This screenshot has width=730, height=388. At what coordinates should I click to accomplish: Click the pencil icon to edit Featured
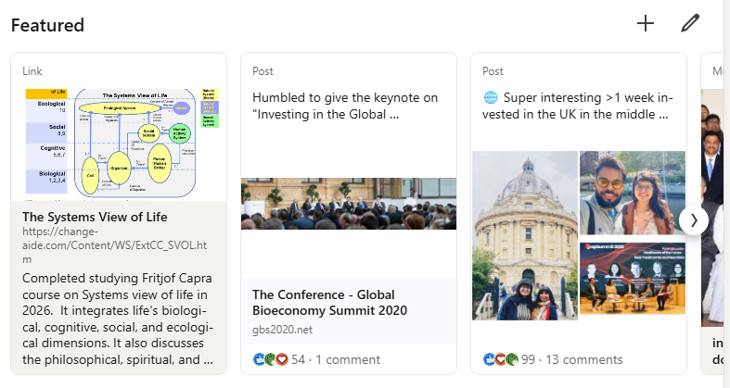click(689, 24)
